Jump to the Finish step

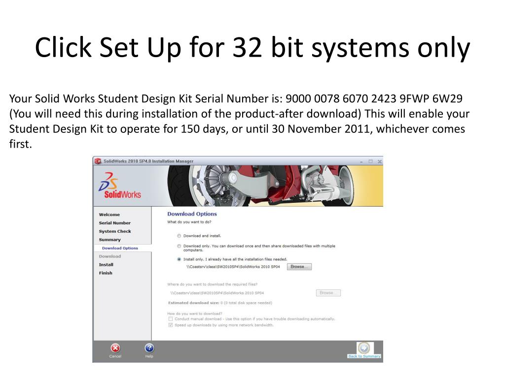click(x=106, y=273)
